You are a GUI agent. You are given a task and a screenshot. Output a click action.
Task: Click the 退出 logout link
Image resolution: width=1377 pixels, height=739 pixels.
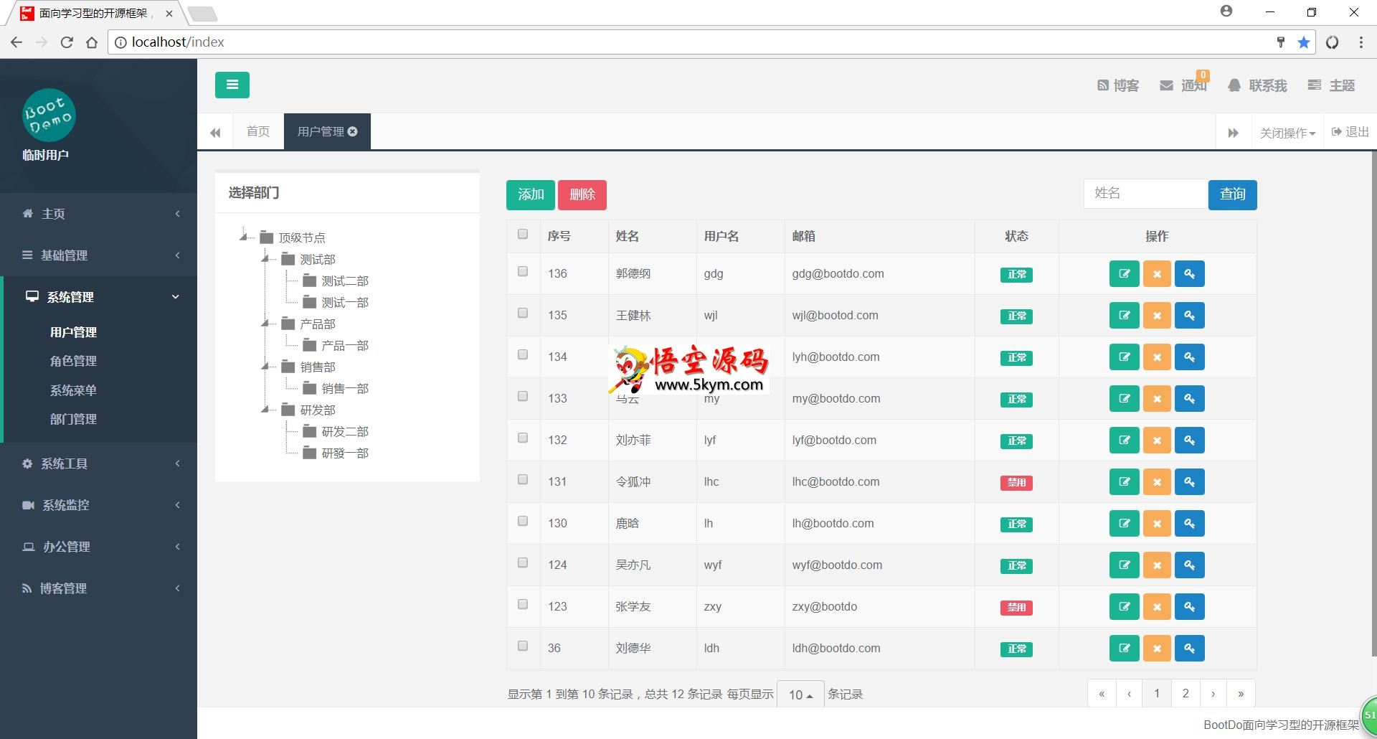tap(1350, 132)
